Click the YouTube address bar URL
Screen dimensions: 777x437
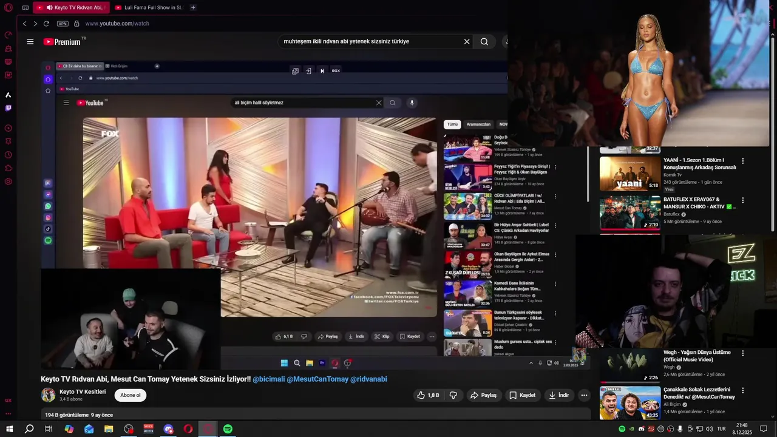(117, 24)
